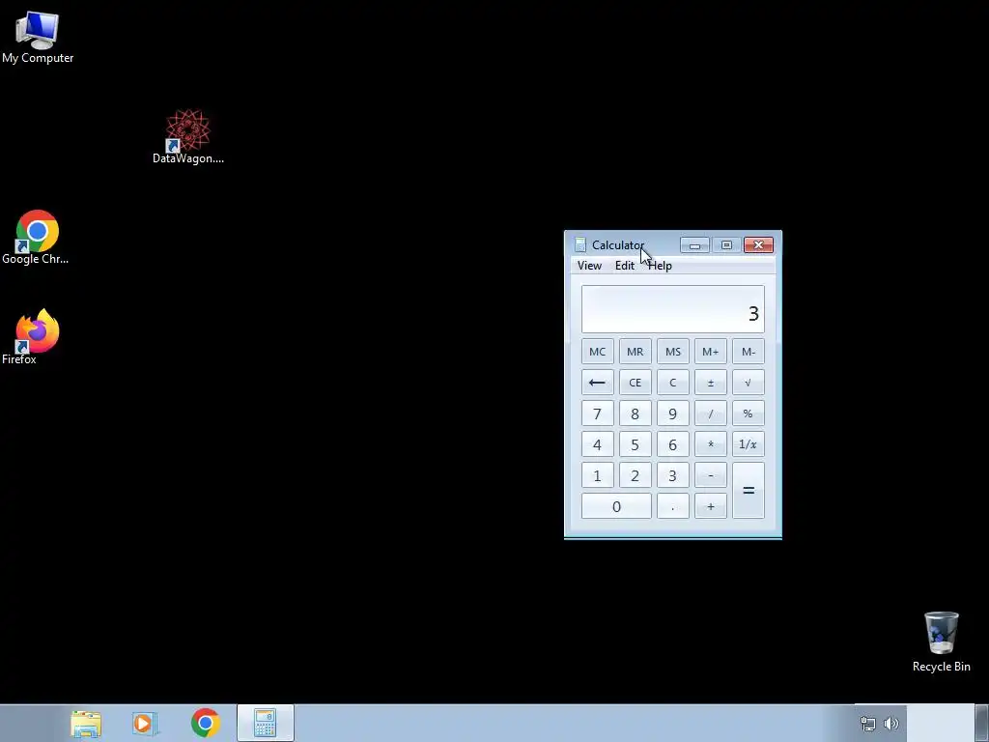Image resolution: width=989 pixels, height=742 pixels.
Task: Click the Calculator taskbar button
Action: [266, 723]
